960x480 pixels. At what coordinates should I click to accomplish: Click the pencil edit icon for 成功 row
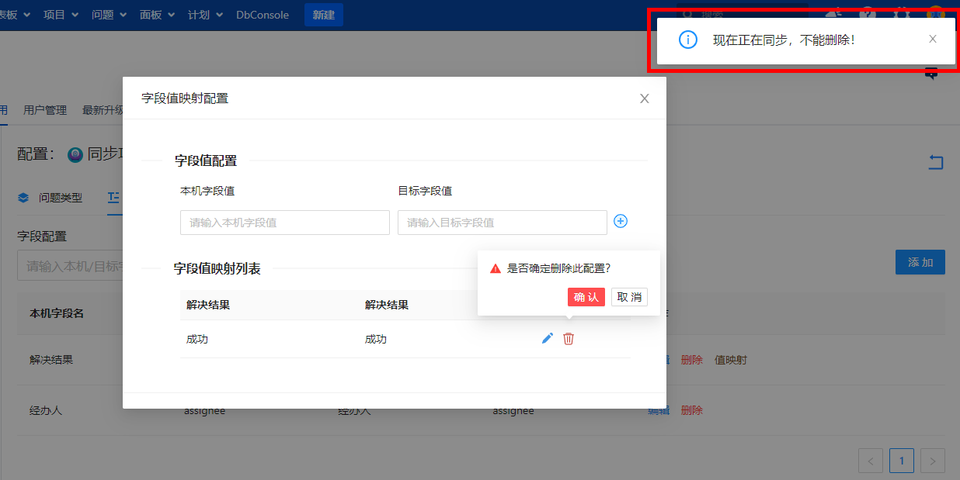548,339
